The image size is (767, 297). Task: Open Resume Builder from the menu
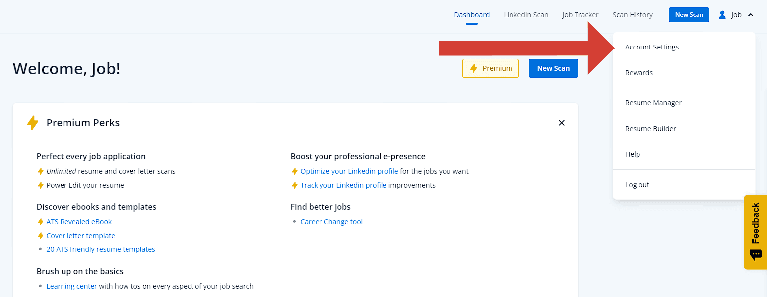coord(650,129)
